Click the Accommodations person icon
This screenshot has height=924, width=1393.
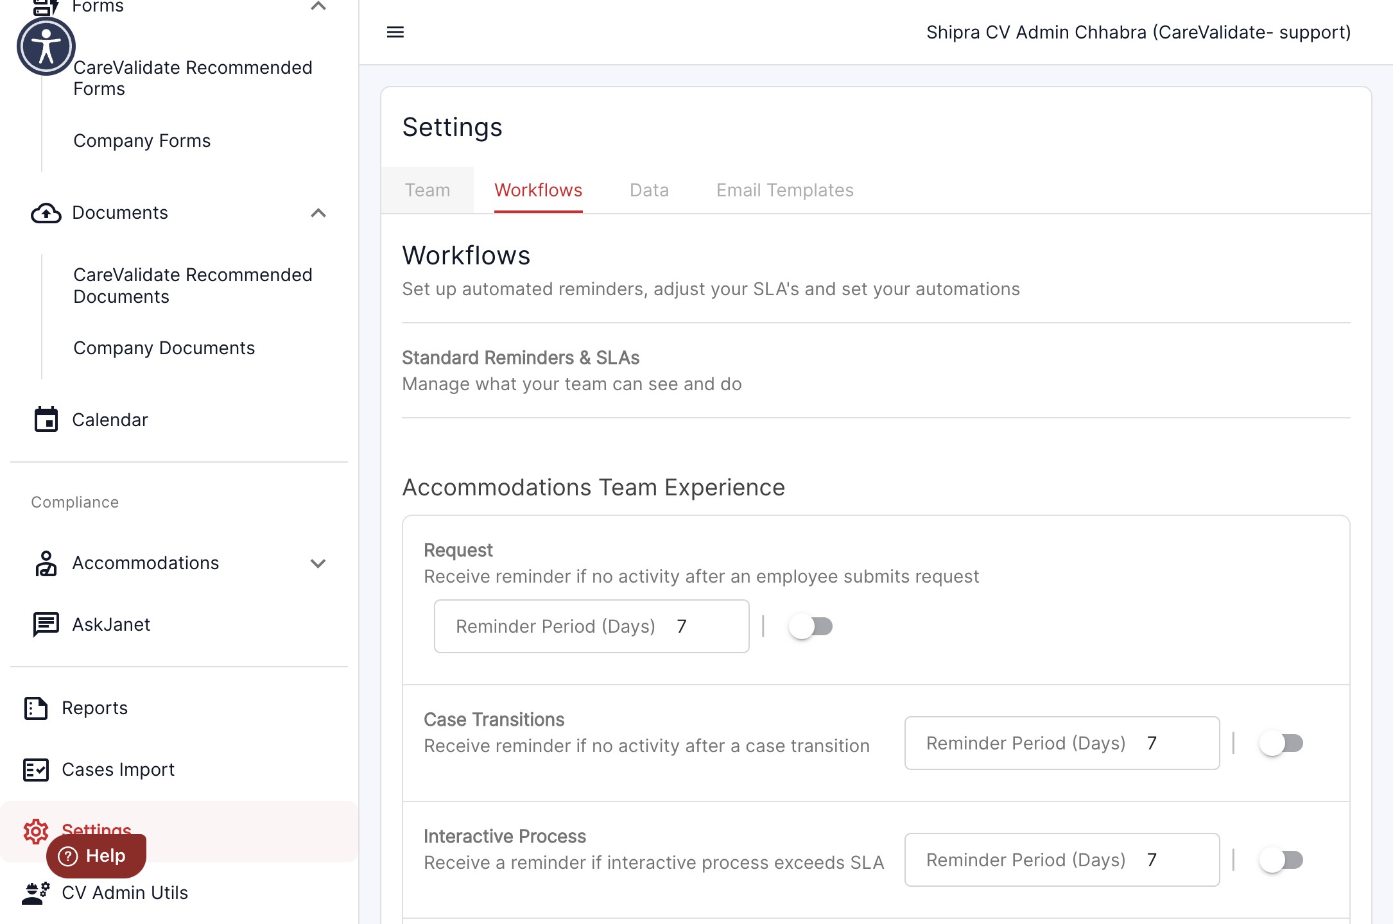46,563
